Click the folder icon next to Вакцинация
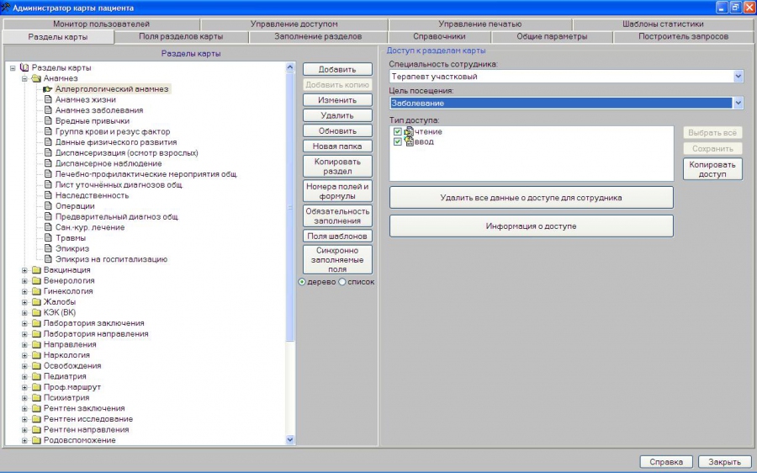This screenshot has height=473, width=757. [36, 270]
